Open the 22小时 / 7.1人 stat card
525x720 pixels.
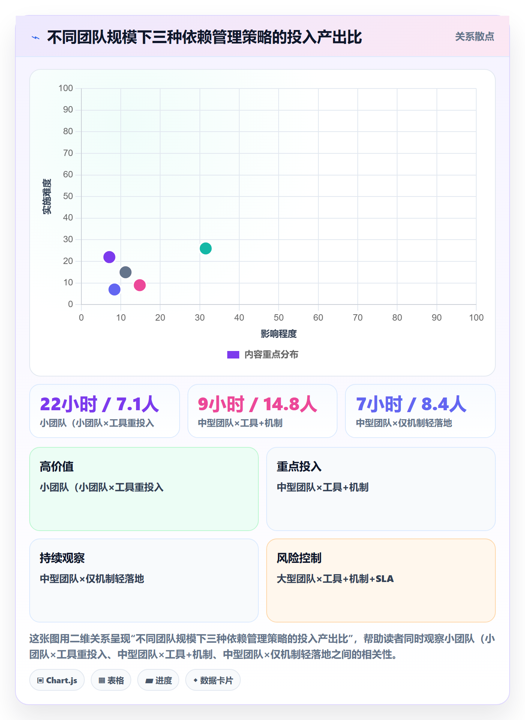105,411
